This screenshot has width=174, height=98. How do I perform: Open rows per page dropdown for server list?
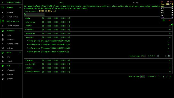(142, 77)
